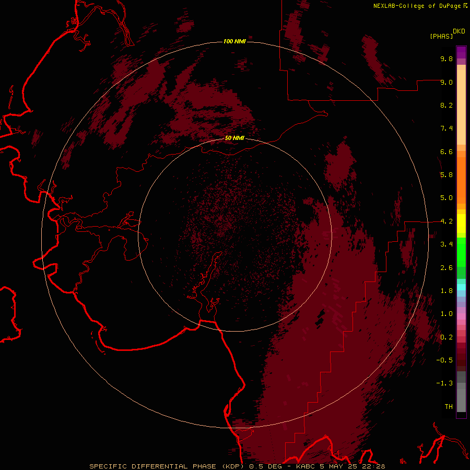This screenshot has height=470, width=470.
Task: Select the 9.8 value on the scale
Action: (446, 58)
